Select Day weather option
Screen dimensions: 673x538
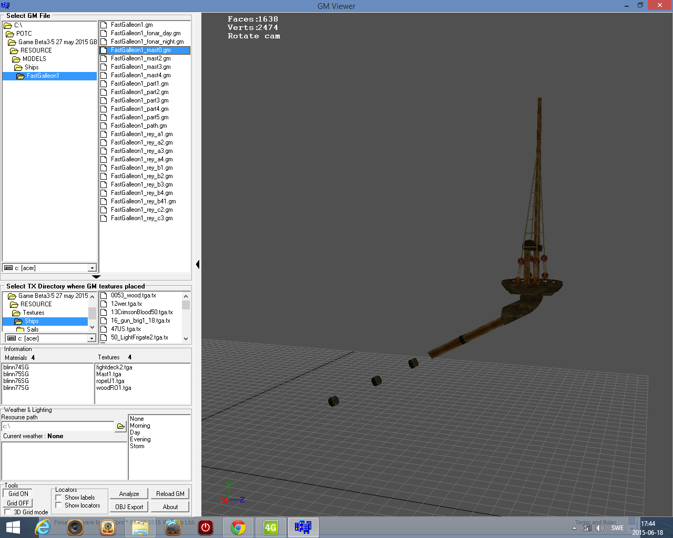click(135, 432)
